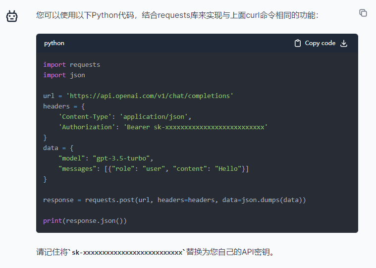Click the clipboard icon in code header
Viewport: 376px width, 268px height.
coord(298,43)
